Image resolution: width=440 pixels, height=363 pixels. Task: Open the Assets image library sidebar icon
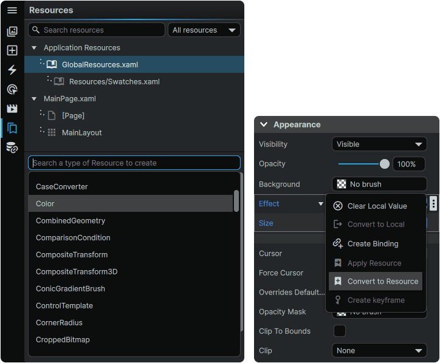[12, 32]
